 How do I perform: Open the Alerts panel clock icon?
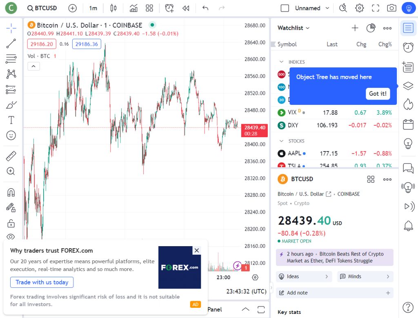408,47
